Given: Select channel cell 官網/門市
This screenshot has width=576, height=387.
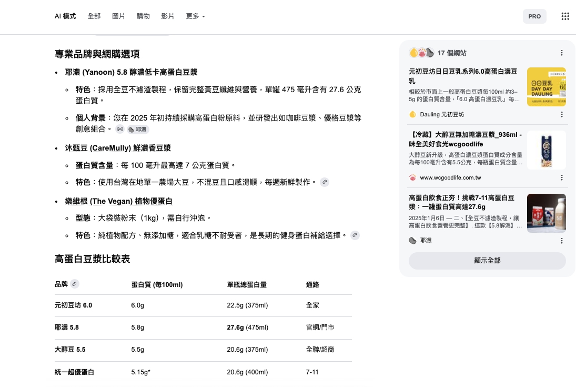Looking at the screenshot, I should click(320, 328).
